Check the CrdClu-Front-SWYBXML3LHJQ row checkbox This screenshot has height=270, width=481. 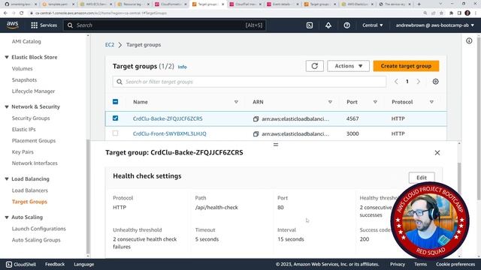tap(115, 133)
